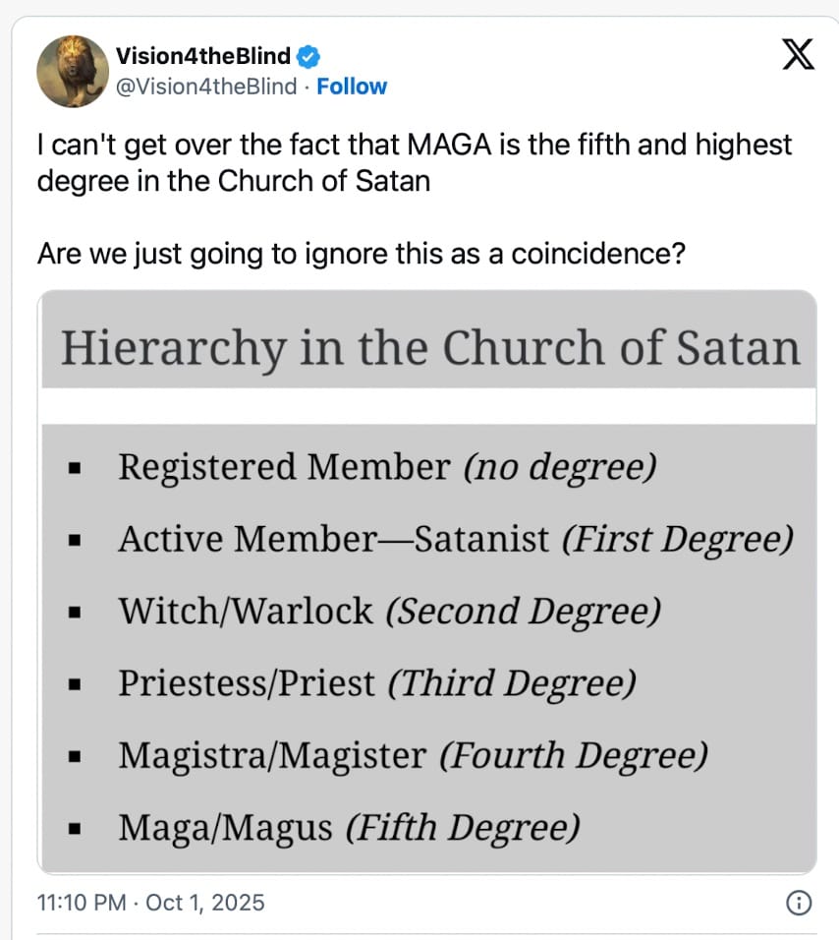Open the tweet info circle icon

pos(801,902)
